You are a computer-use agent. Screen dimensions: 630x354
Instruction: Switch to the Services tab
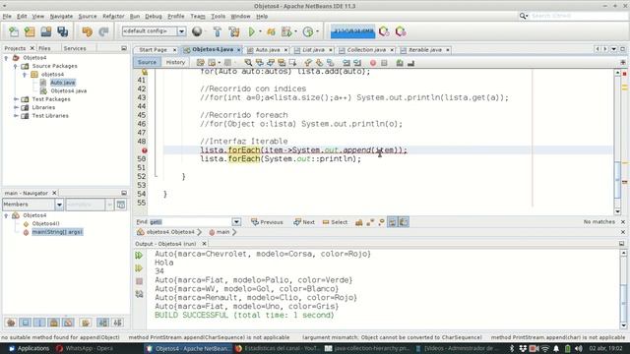tap(75, 48)
